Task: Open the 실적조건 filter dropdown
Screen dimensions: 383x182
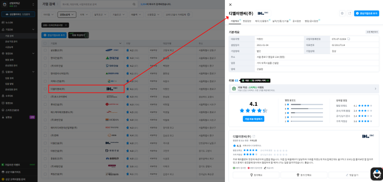Action: coord(101,15)
